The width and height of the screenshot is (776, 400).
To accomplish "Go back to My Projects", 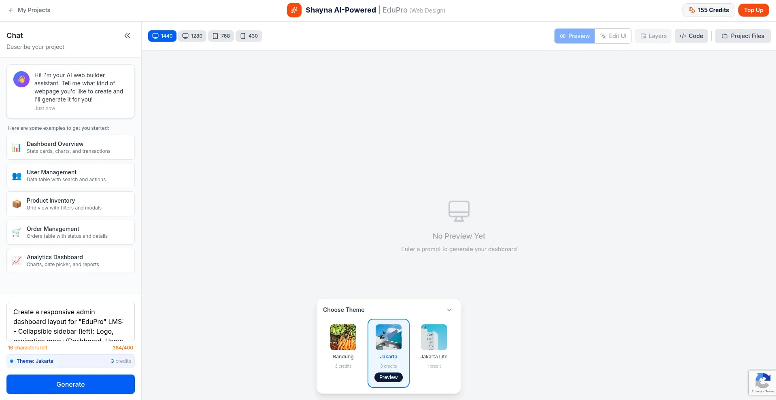I will click(x=30, y=10).
